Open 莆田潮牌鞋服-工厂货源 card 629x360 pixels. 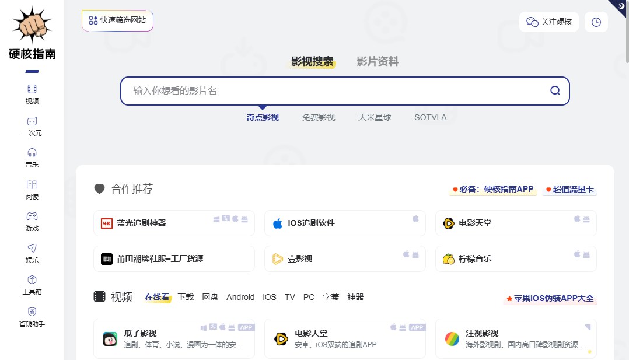174,259
